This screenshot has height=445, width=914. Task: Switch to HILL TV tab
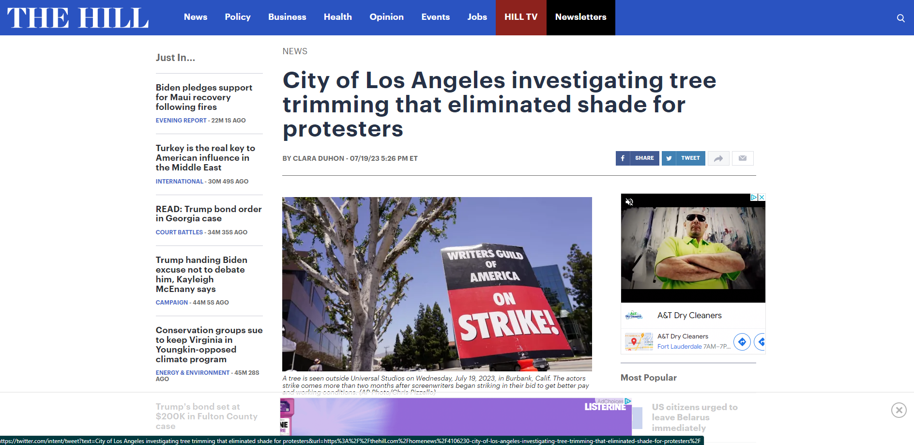pos(521,17)
